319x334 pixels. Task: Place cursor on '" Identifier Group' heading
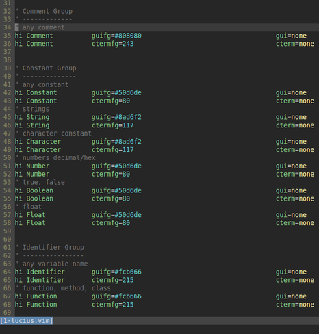[49, 248]
